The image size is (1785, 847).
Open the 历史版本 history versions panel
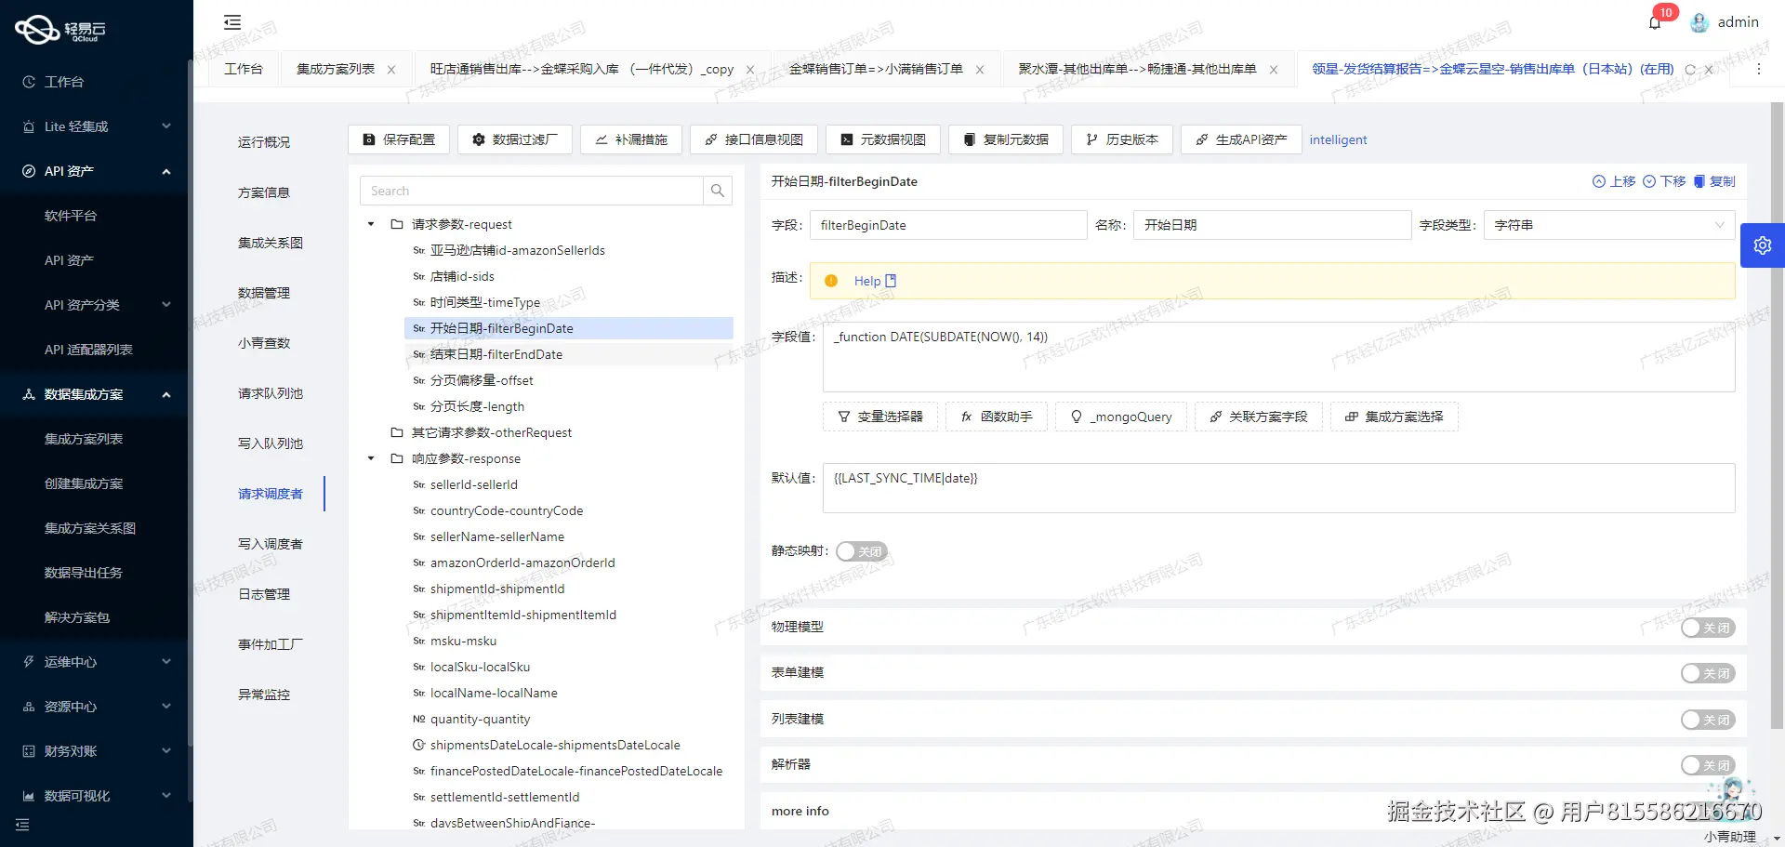pos(1121,139)
